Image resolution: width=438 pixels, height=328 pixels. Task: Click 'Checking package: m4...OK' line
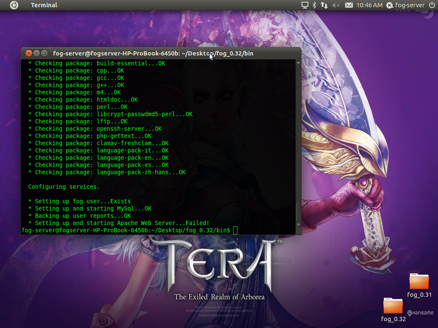[74, 92]
